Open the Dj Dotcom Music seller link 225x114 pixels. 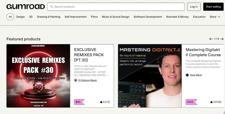(88, 80)
